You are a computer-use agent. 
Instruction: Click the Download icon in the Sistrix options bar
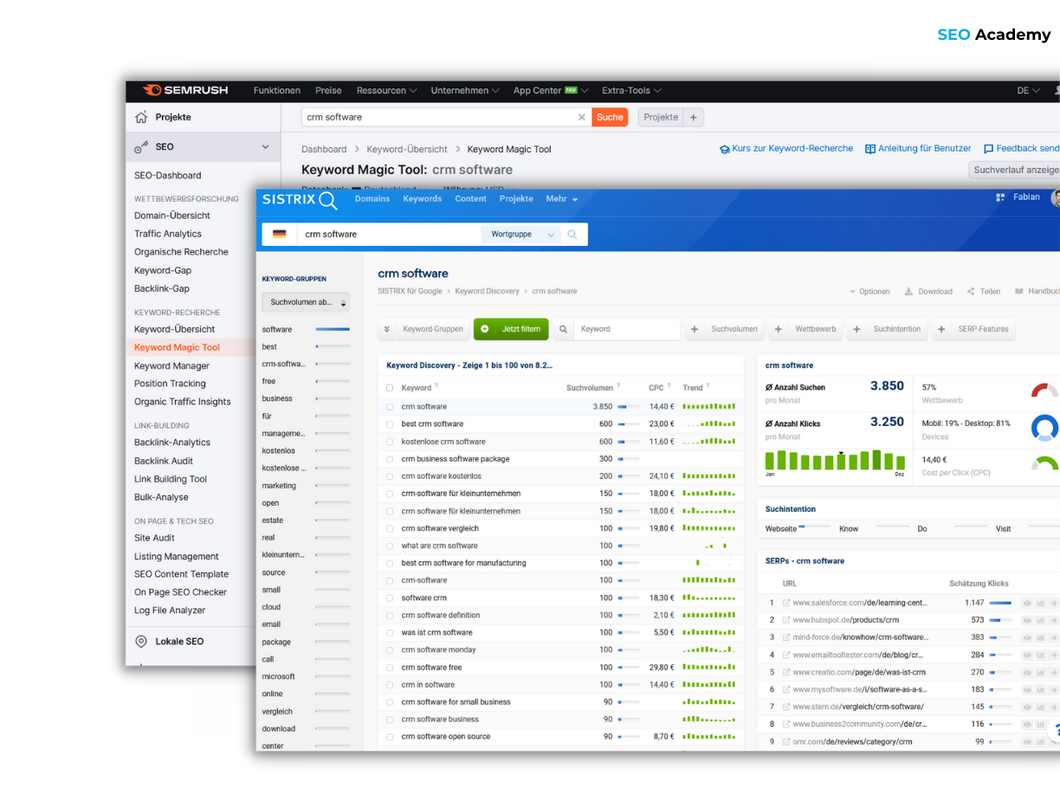(908, 292)
